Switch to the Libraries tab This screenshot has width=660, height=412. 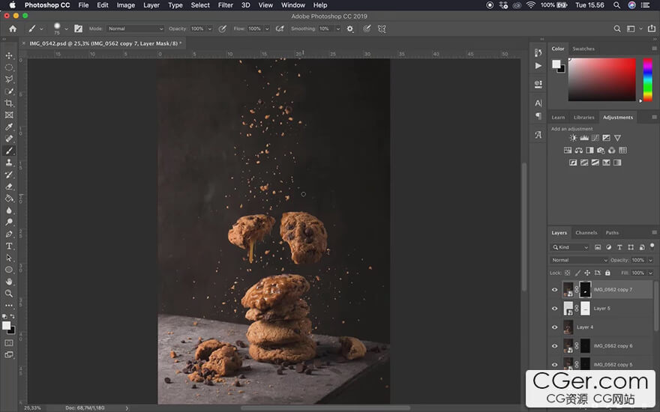(583, 118)
